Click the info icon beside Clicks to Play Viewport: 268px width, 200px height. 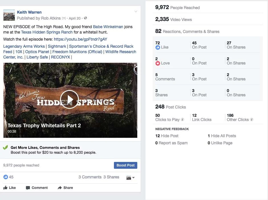point(183,120)
